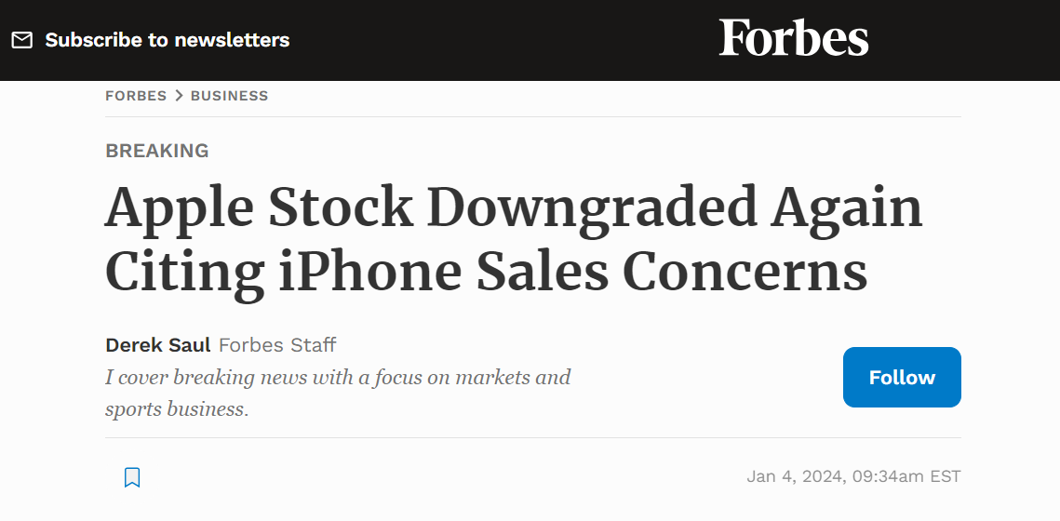Viewport: 1060px width, 521px height.
Task: Save the article with the bookmark icon
Action: [x=132, y=477]
